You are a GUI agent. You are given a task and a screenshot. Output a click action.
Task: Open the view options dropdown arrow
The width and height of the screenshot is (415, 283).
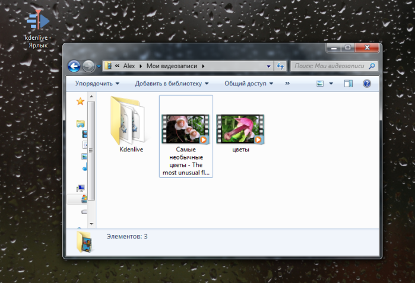(331, 84)
